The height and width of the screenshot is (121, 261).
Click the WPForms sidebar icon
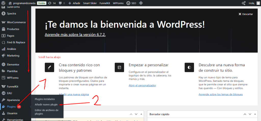[x=3, y=78]
